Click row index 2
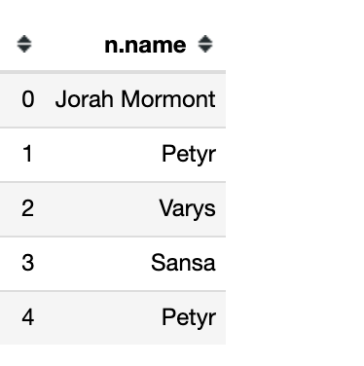Image resolution: width=364 pixels, height=366 pixels. point(28,208)
